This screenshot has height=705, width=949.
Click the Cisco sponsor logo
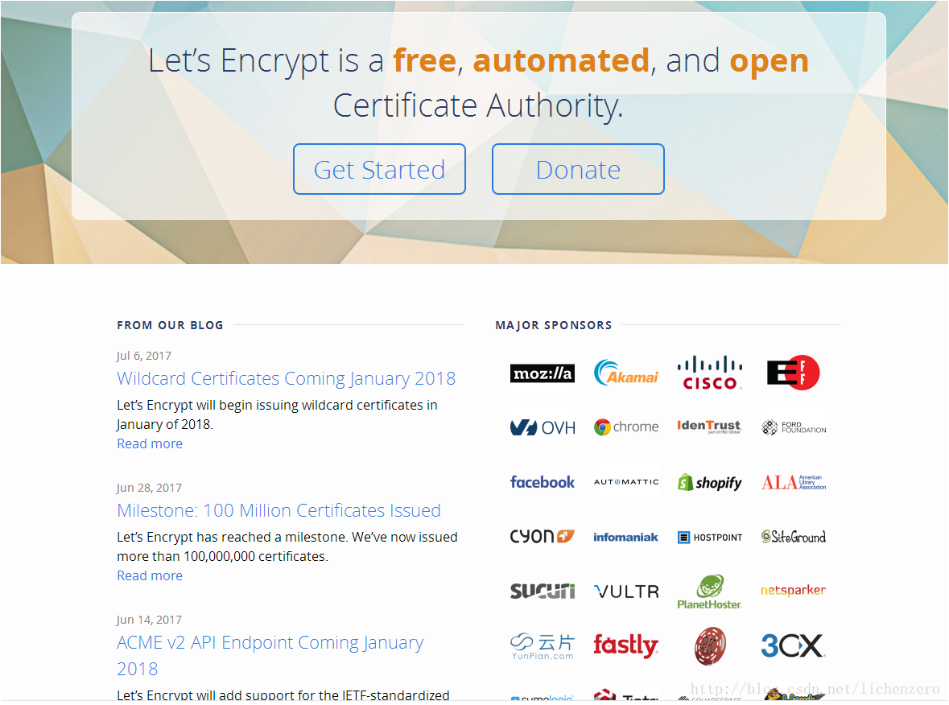pos(709,373)
